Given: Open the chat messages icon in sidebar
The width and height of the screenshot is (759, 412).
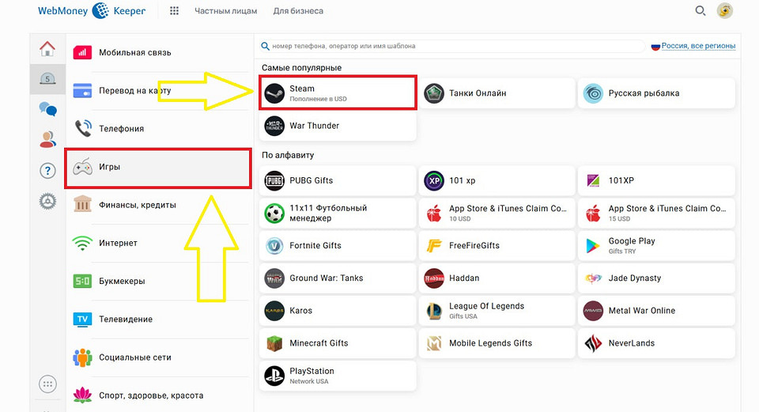Looking at the screenshot, I should 47,109.
